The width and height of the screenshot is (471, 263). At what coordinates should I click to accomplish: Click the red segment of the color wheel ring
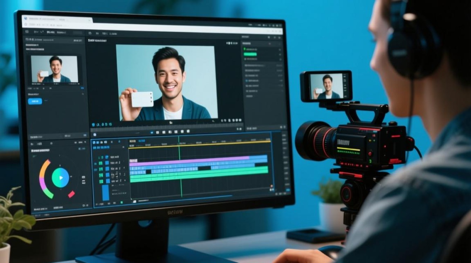point(71,194)
